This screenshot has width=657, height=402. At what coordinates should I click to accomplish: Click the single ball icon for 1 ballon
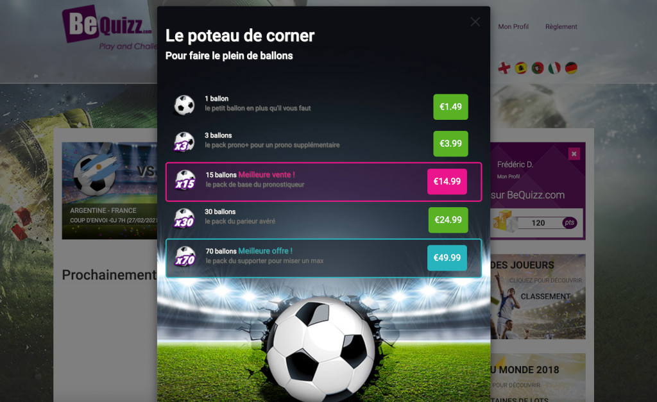click(184, 105)
